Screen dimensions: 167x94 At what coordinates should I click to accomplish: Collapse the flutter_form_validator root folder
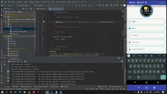(x=4, y=12)
